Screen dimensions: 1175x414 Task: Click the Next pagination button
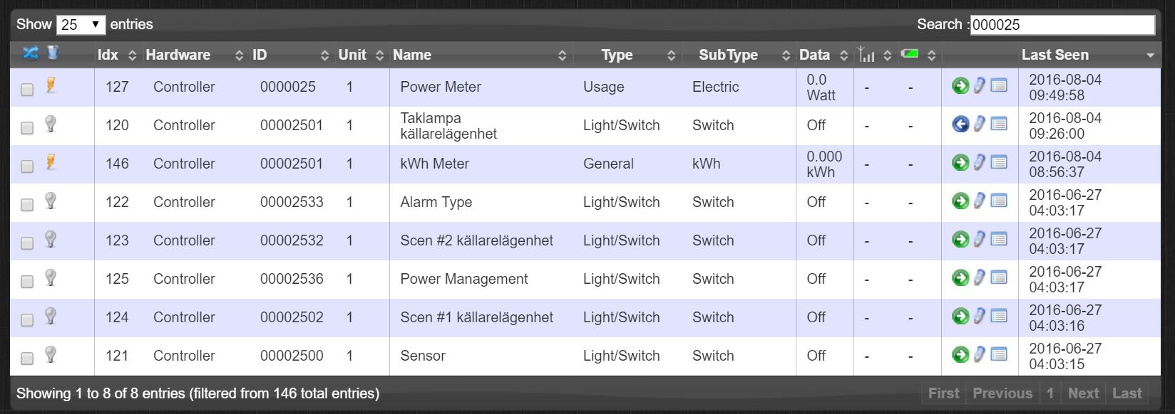pyautogui.click(x=1083, y=393)
